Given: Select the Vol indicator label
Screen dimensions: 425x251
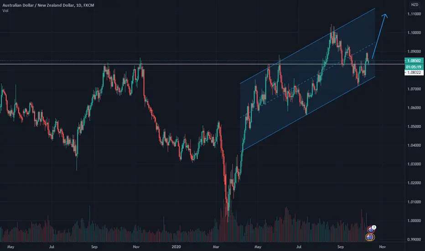Looking at the screenshot, I should pos(5,10).
